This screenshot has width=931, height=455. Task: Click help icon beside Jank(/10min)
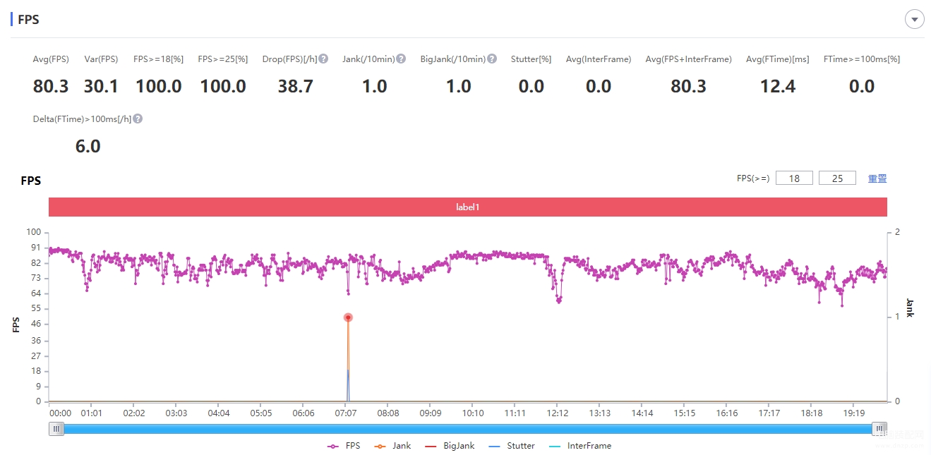pos(401,59)
